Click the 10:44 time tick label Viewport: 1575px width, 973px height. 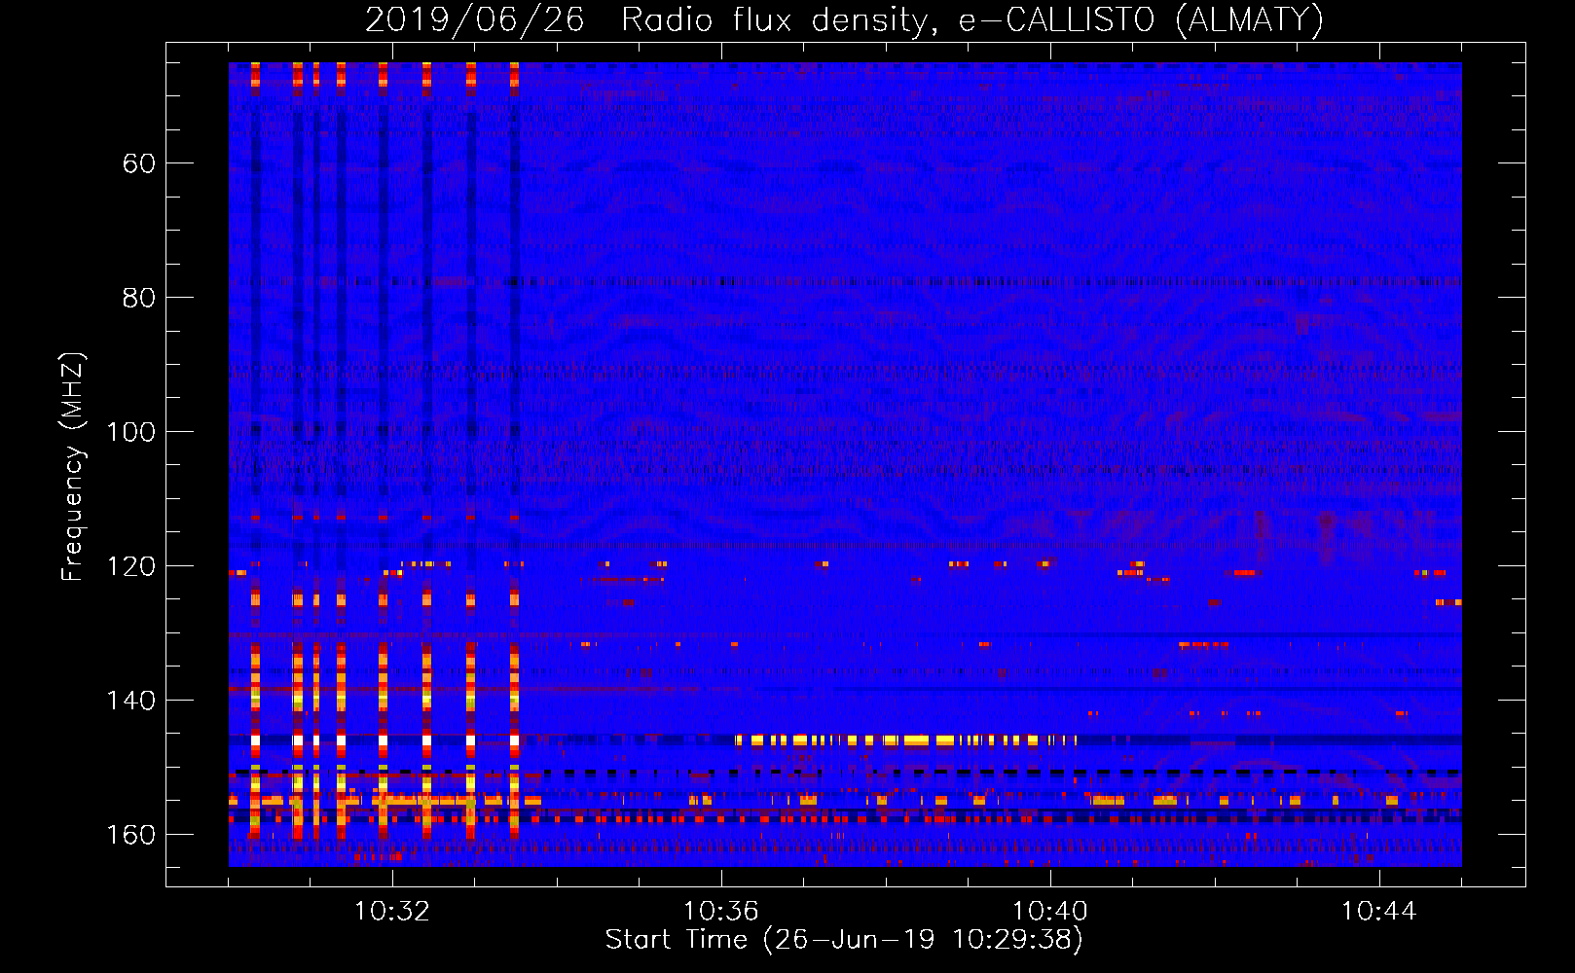pos(1379,912)
